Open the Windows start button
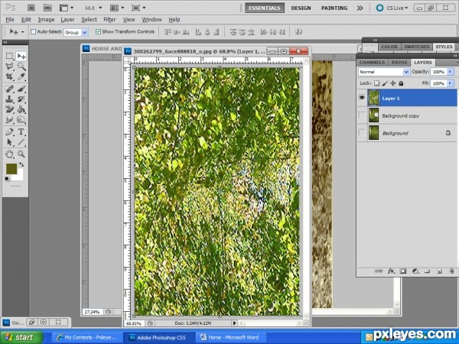The image size is (459, 344). pyautogui.click(x=21, y=337)
